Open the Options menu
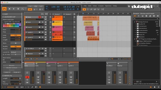The height and width of the screenshot is (90, 161). coord(108,6)
